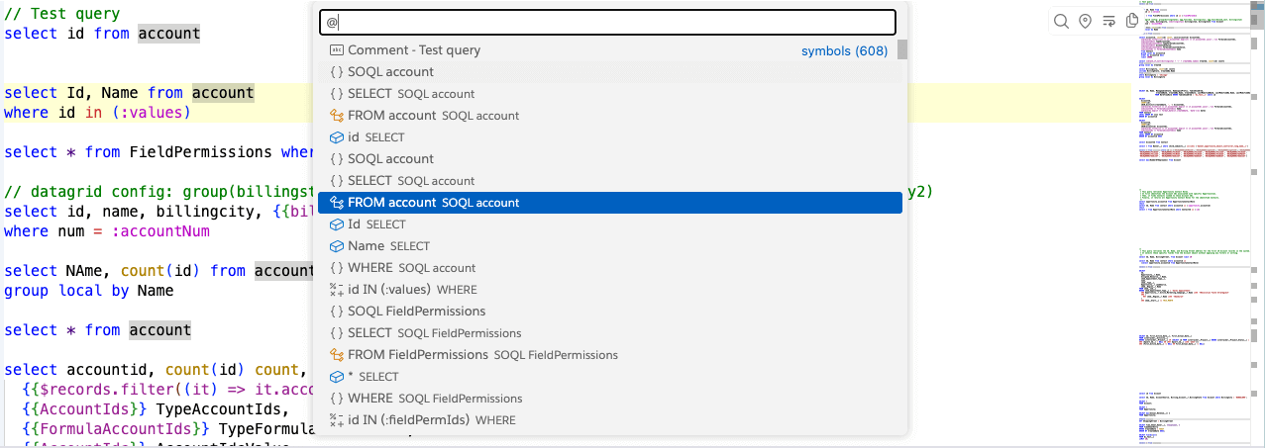Click the location pin icon in toolbar

(1085, 22)
